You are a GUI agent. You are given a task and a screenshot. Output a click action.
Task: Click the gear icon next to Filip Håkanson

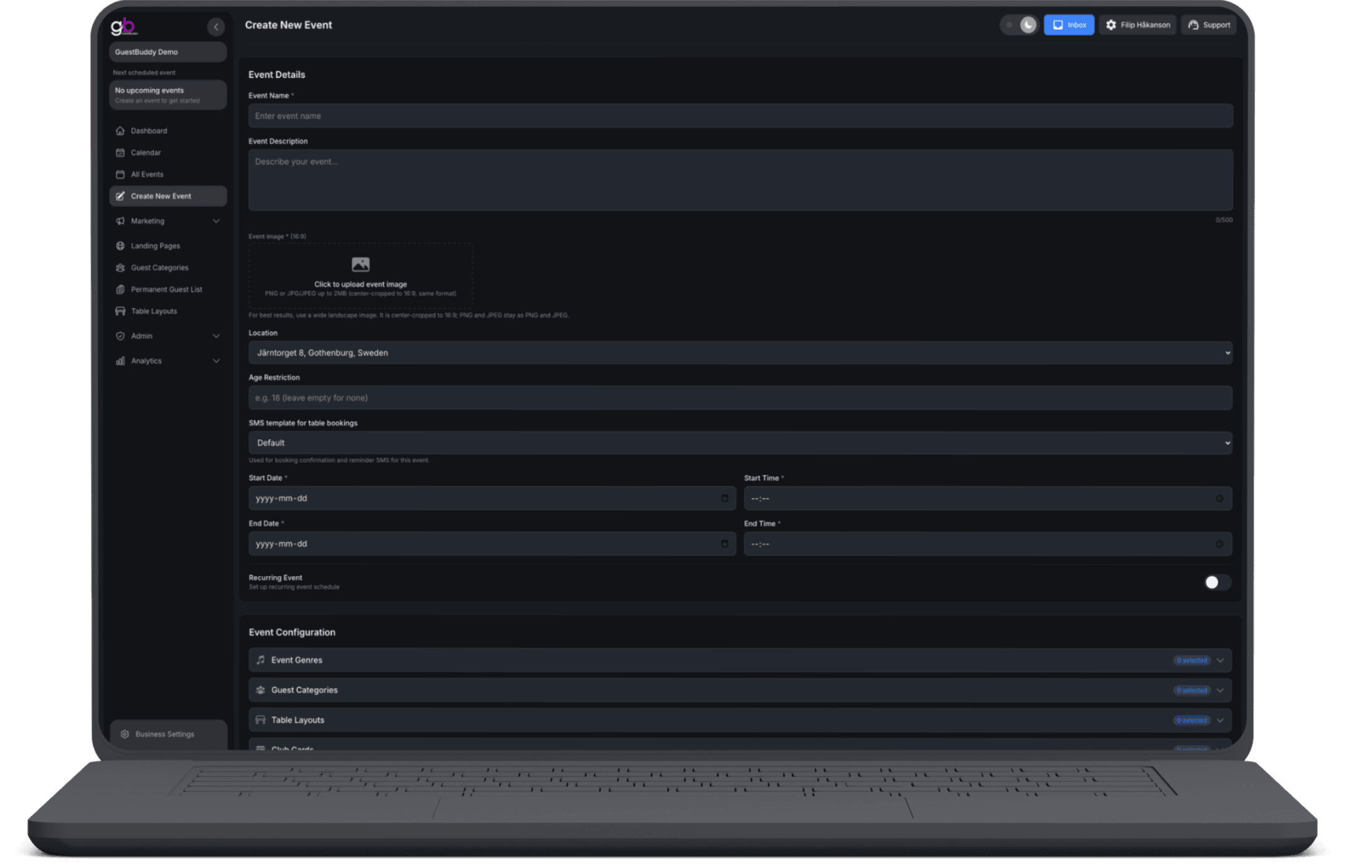(1111, 25)
